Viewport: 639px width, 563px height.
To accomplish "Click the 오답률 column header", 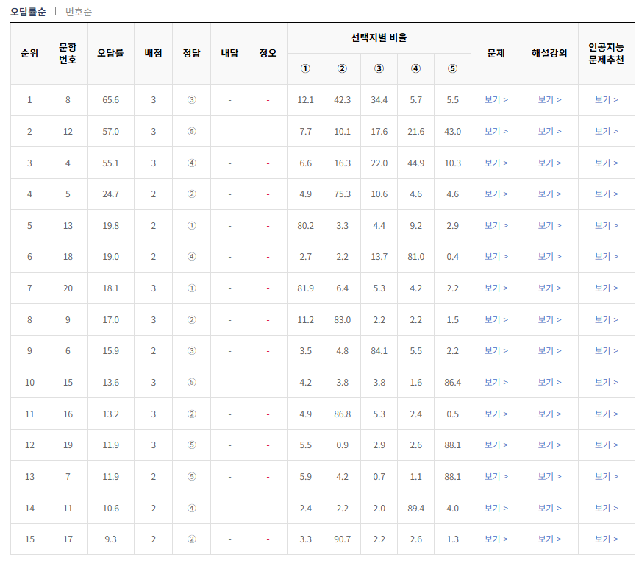I will [x=110, y=52].
